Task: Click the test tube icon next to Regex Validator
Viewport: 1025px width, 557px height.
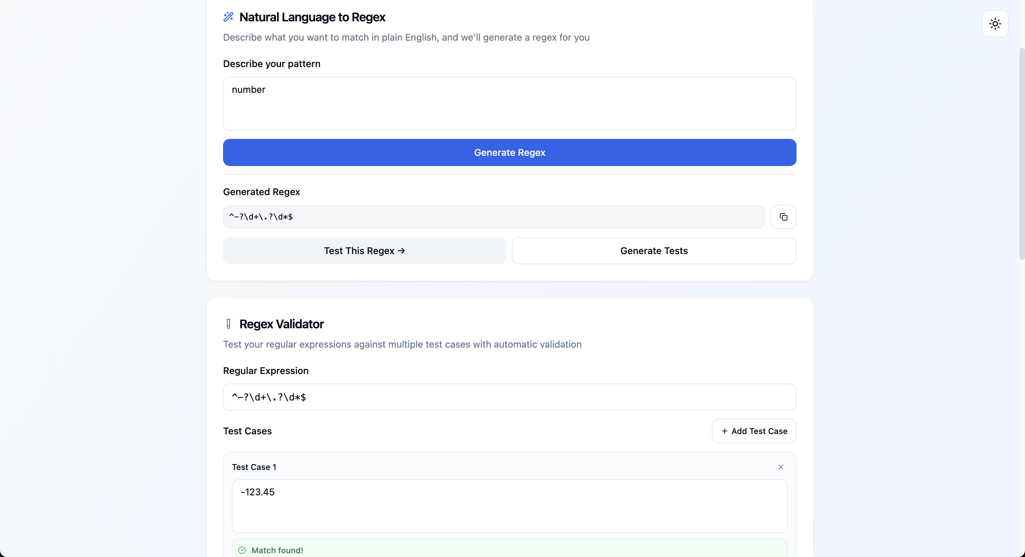Action: (x=228, y=324)
